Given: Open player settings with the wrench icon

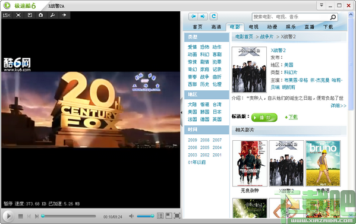Looking at the screenshot, I should [52, 15].
